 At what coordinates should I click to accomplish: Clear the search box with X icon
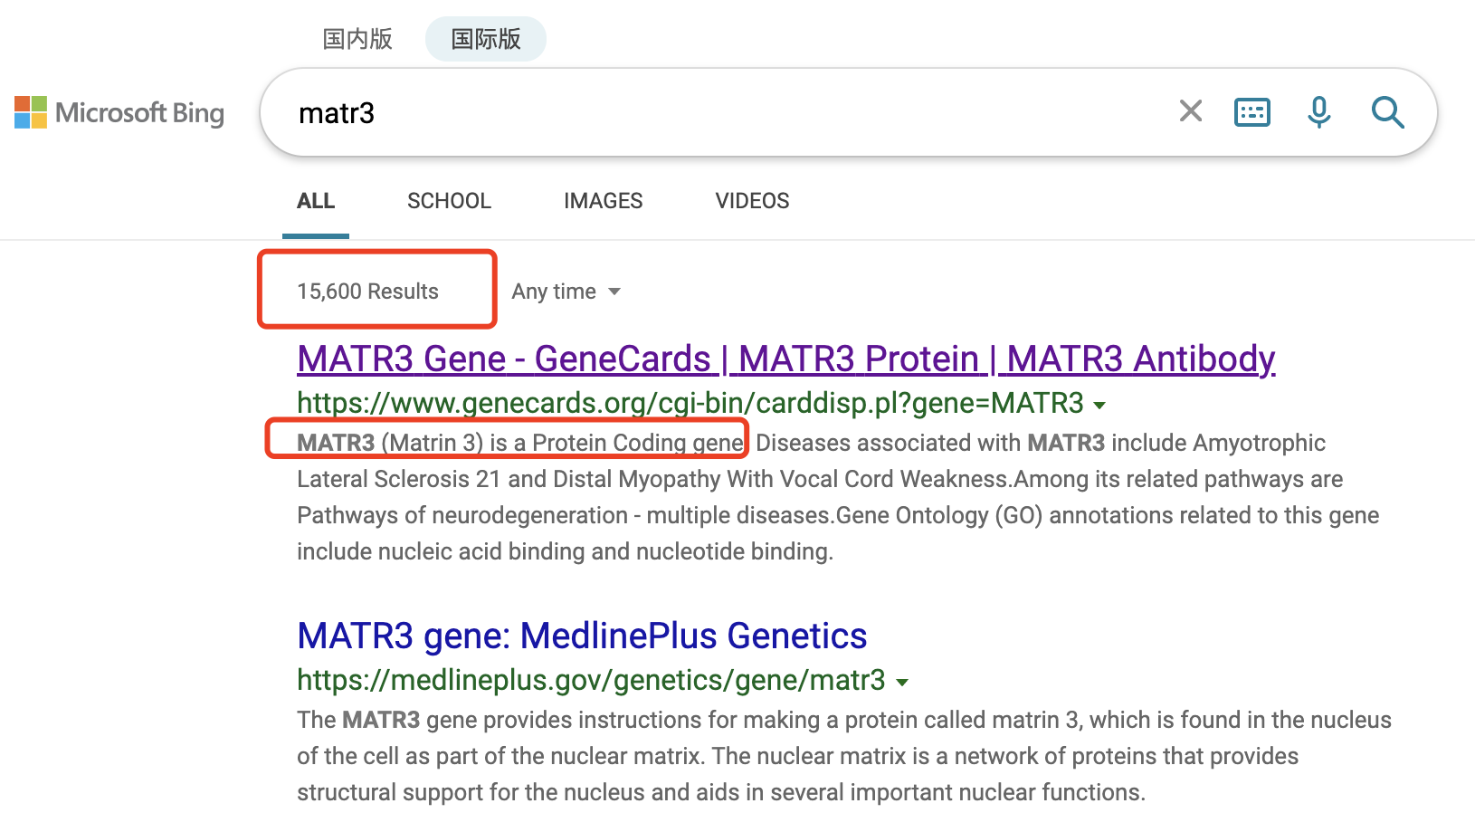1191,111
